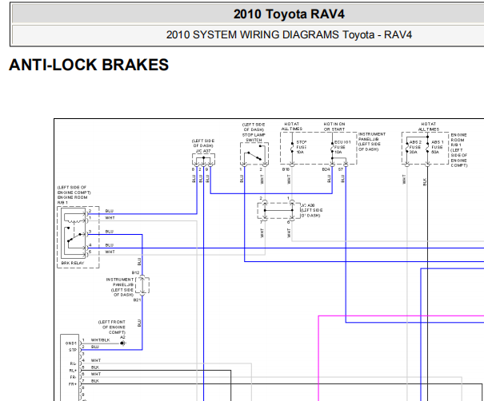The image size is (484, 401).
Task: Click the 'GND1' terminal label
Action: (x=70, y=343)
